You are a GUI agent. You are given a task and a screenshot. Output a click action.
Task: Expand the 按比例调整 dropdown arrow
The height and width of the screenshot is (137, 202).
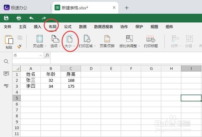click(x=139, y=46)
